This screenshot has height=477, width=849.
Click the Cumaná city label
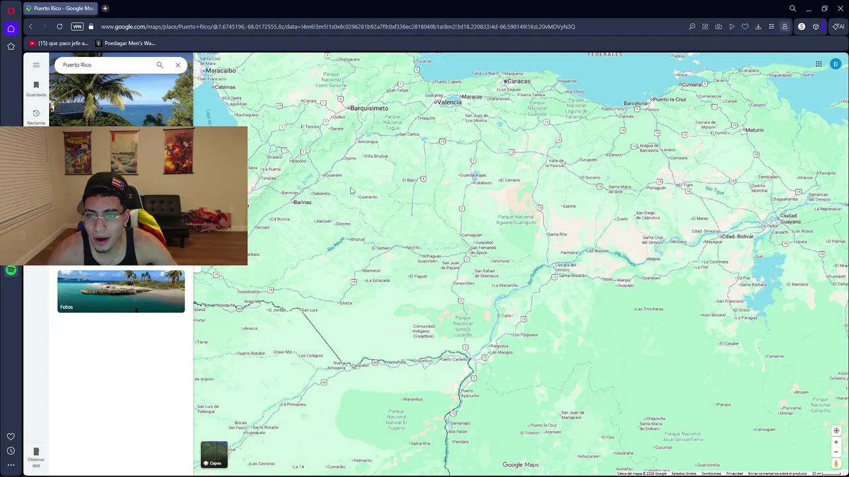pyautogui.click(x=691, y=85)
